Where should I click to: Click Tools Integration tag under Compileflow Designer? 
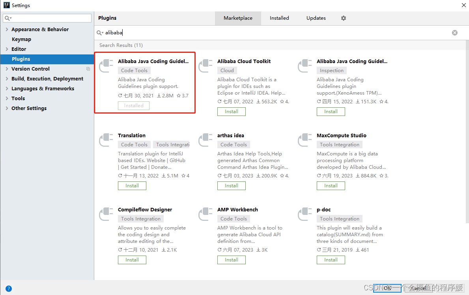141,219
